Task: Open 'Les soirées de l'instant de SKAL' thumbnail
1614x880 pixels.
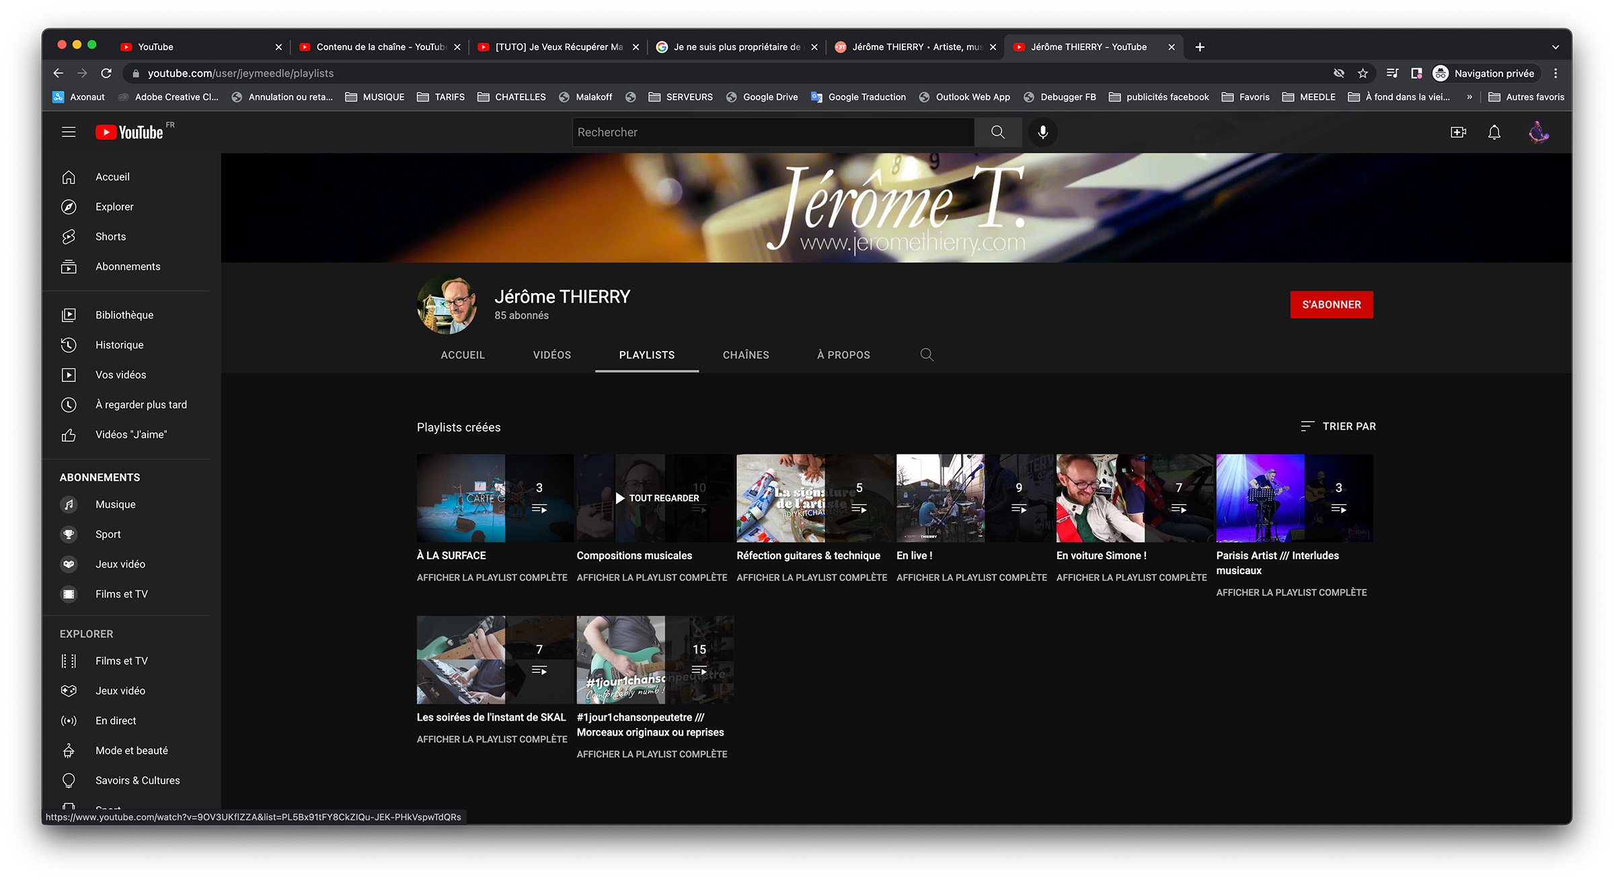Action: (495, 659)
